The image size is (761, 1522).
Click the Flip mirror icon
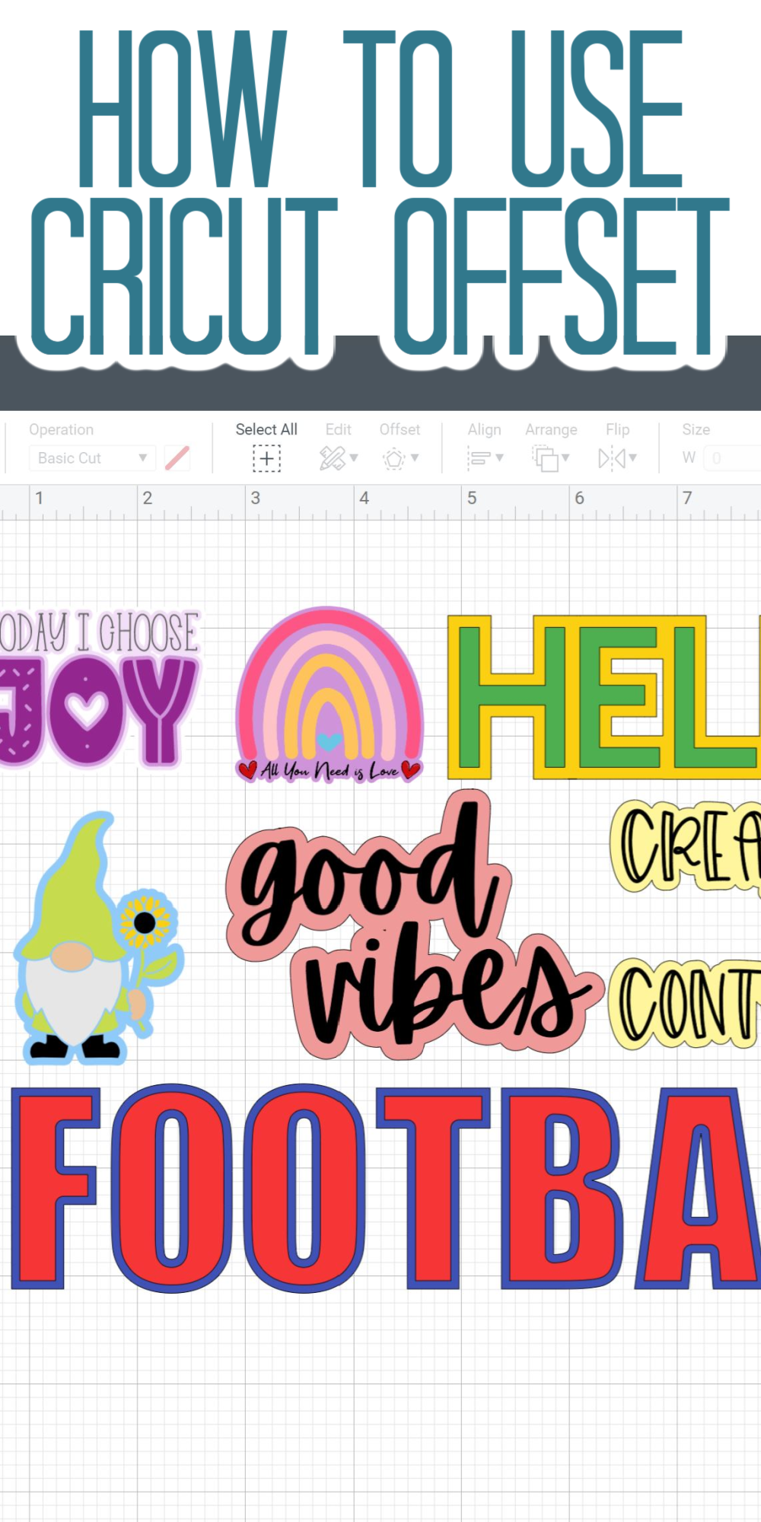point(612,458)
